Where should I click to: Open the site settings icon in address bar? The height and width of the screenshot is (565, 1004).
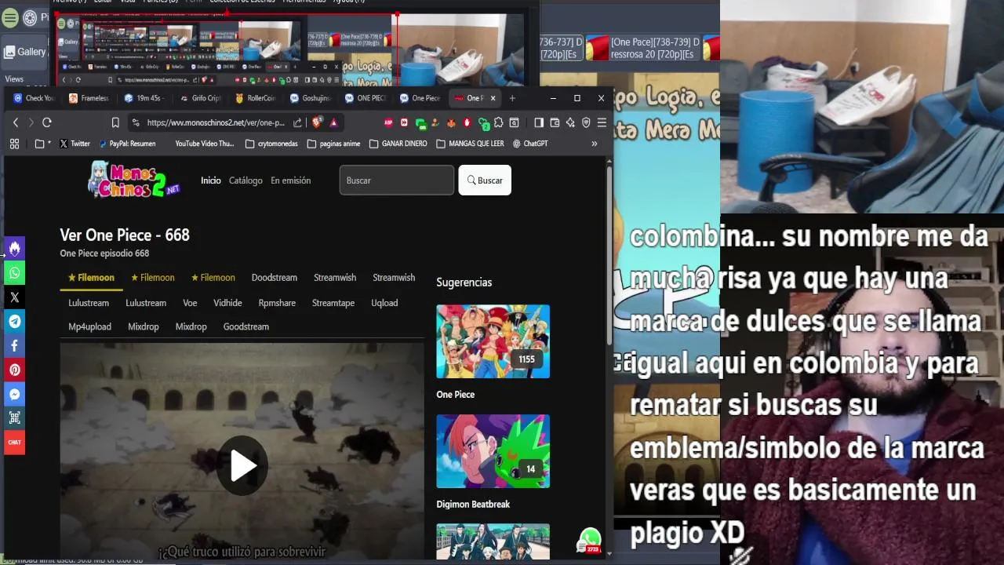click(x=136, y=122)
